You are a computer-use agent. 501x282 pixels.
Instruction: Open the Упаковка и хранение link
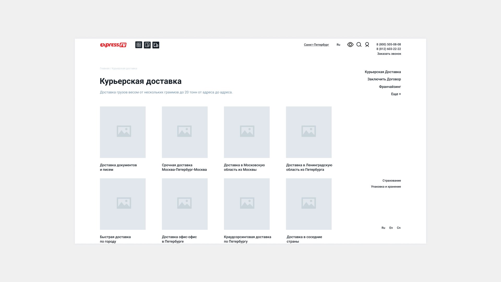pyautogui.click(x=386, y=187)
